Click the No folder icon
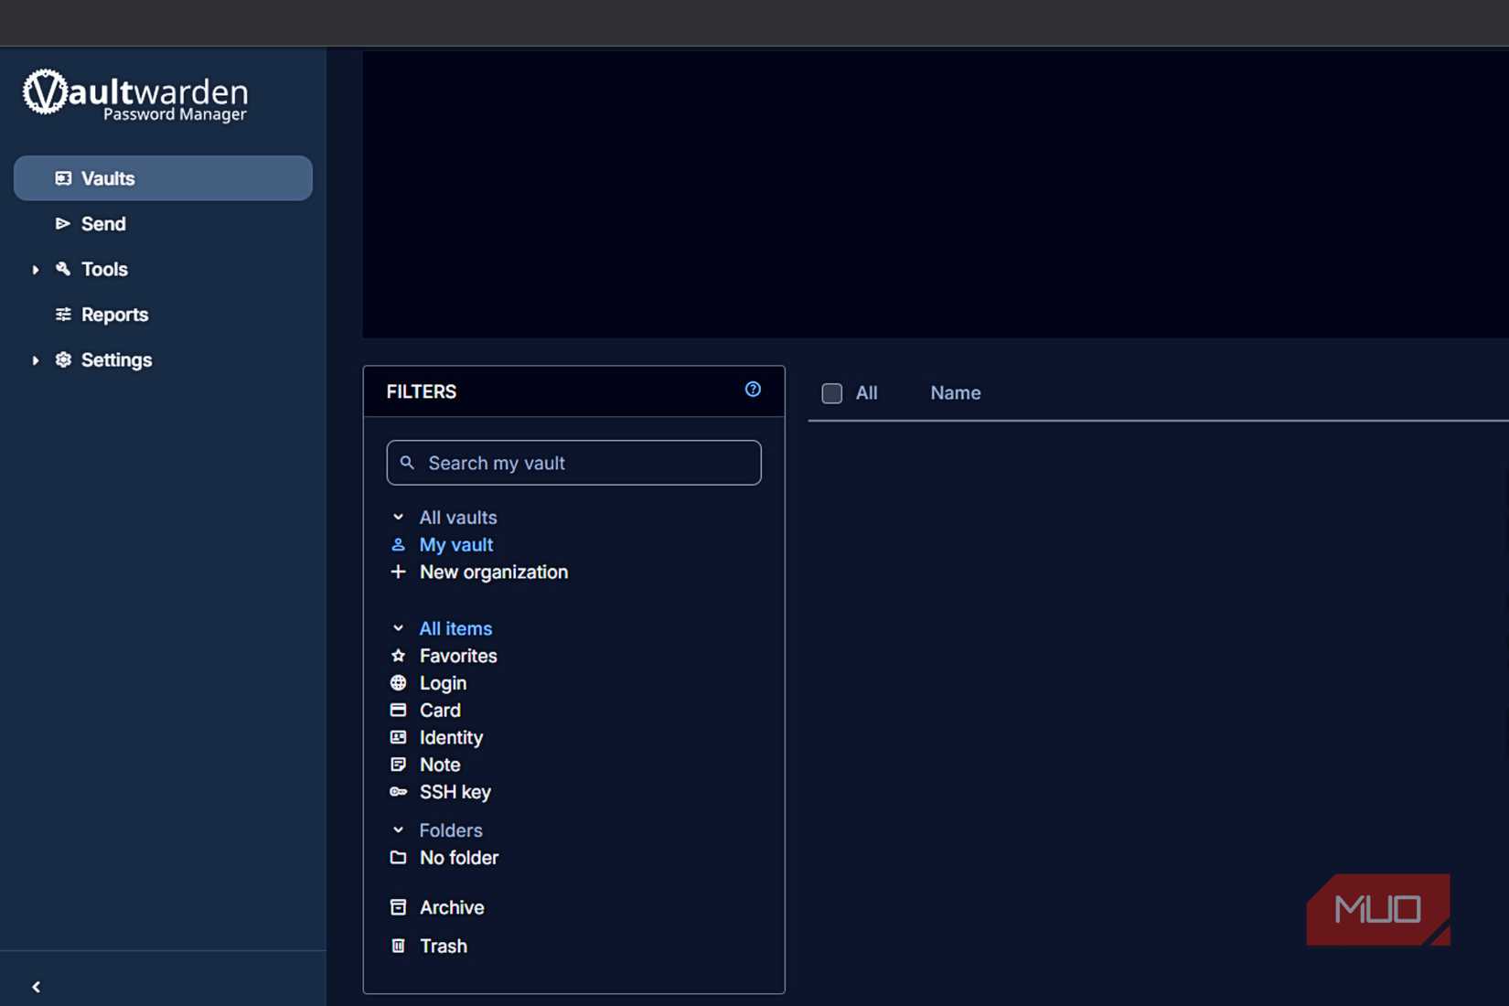The image size is (1509, 1006). (398, 858)
